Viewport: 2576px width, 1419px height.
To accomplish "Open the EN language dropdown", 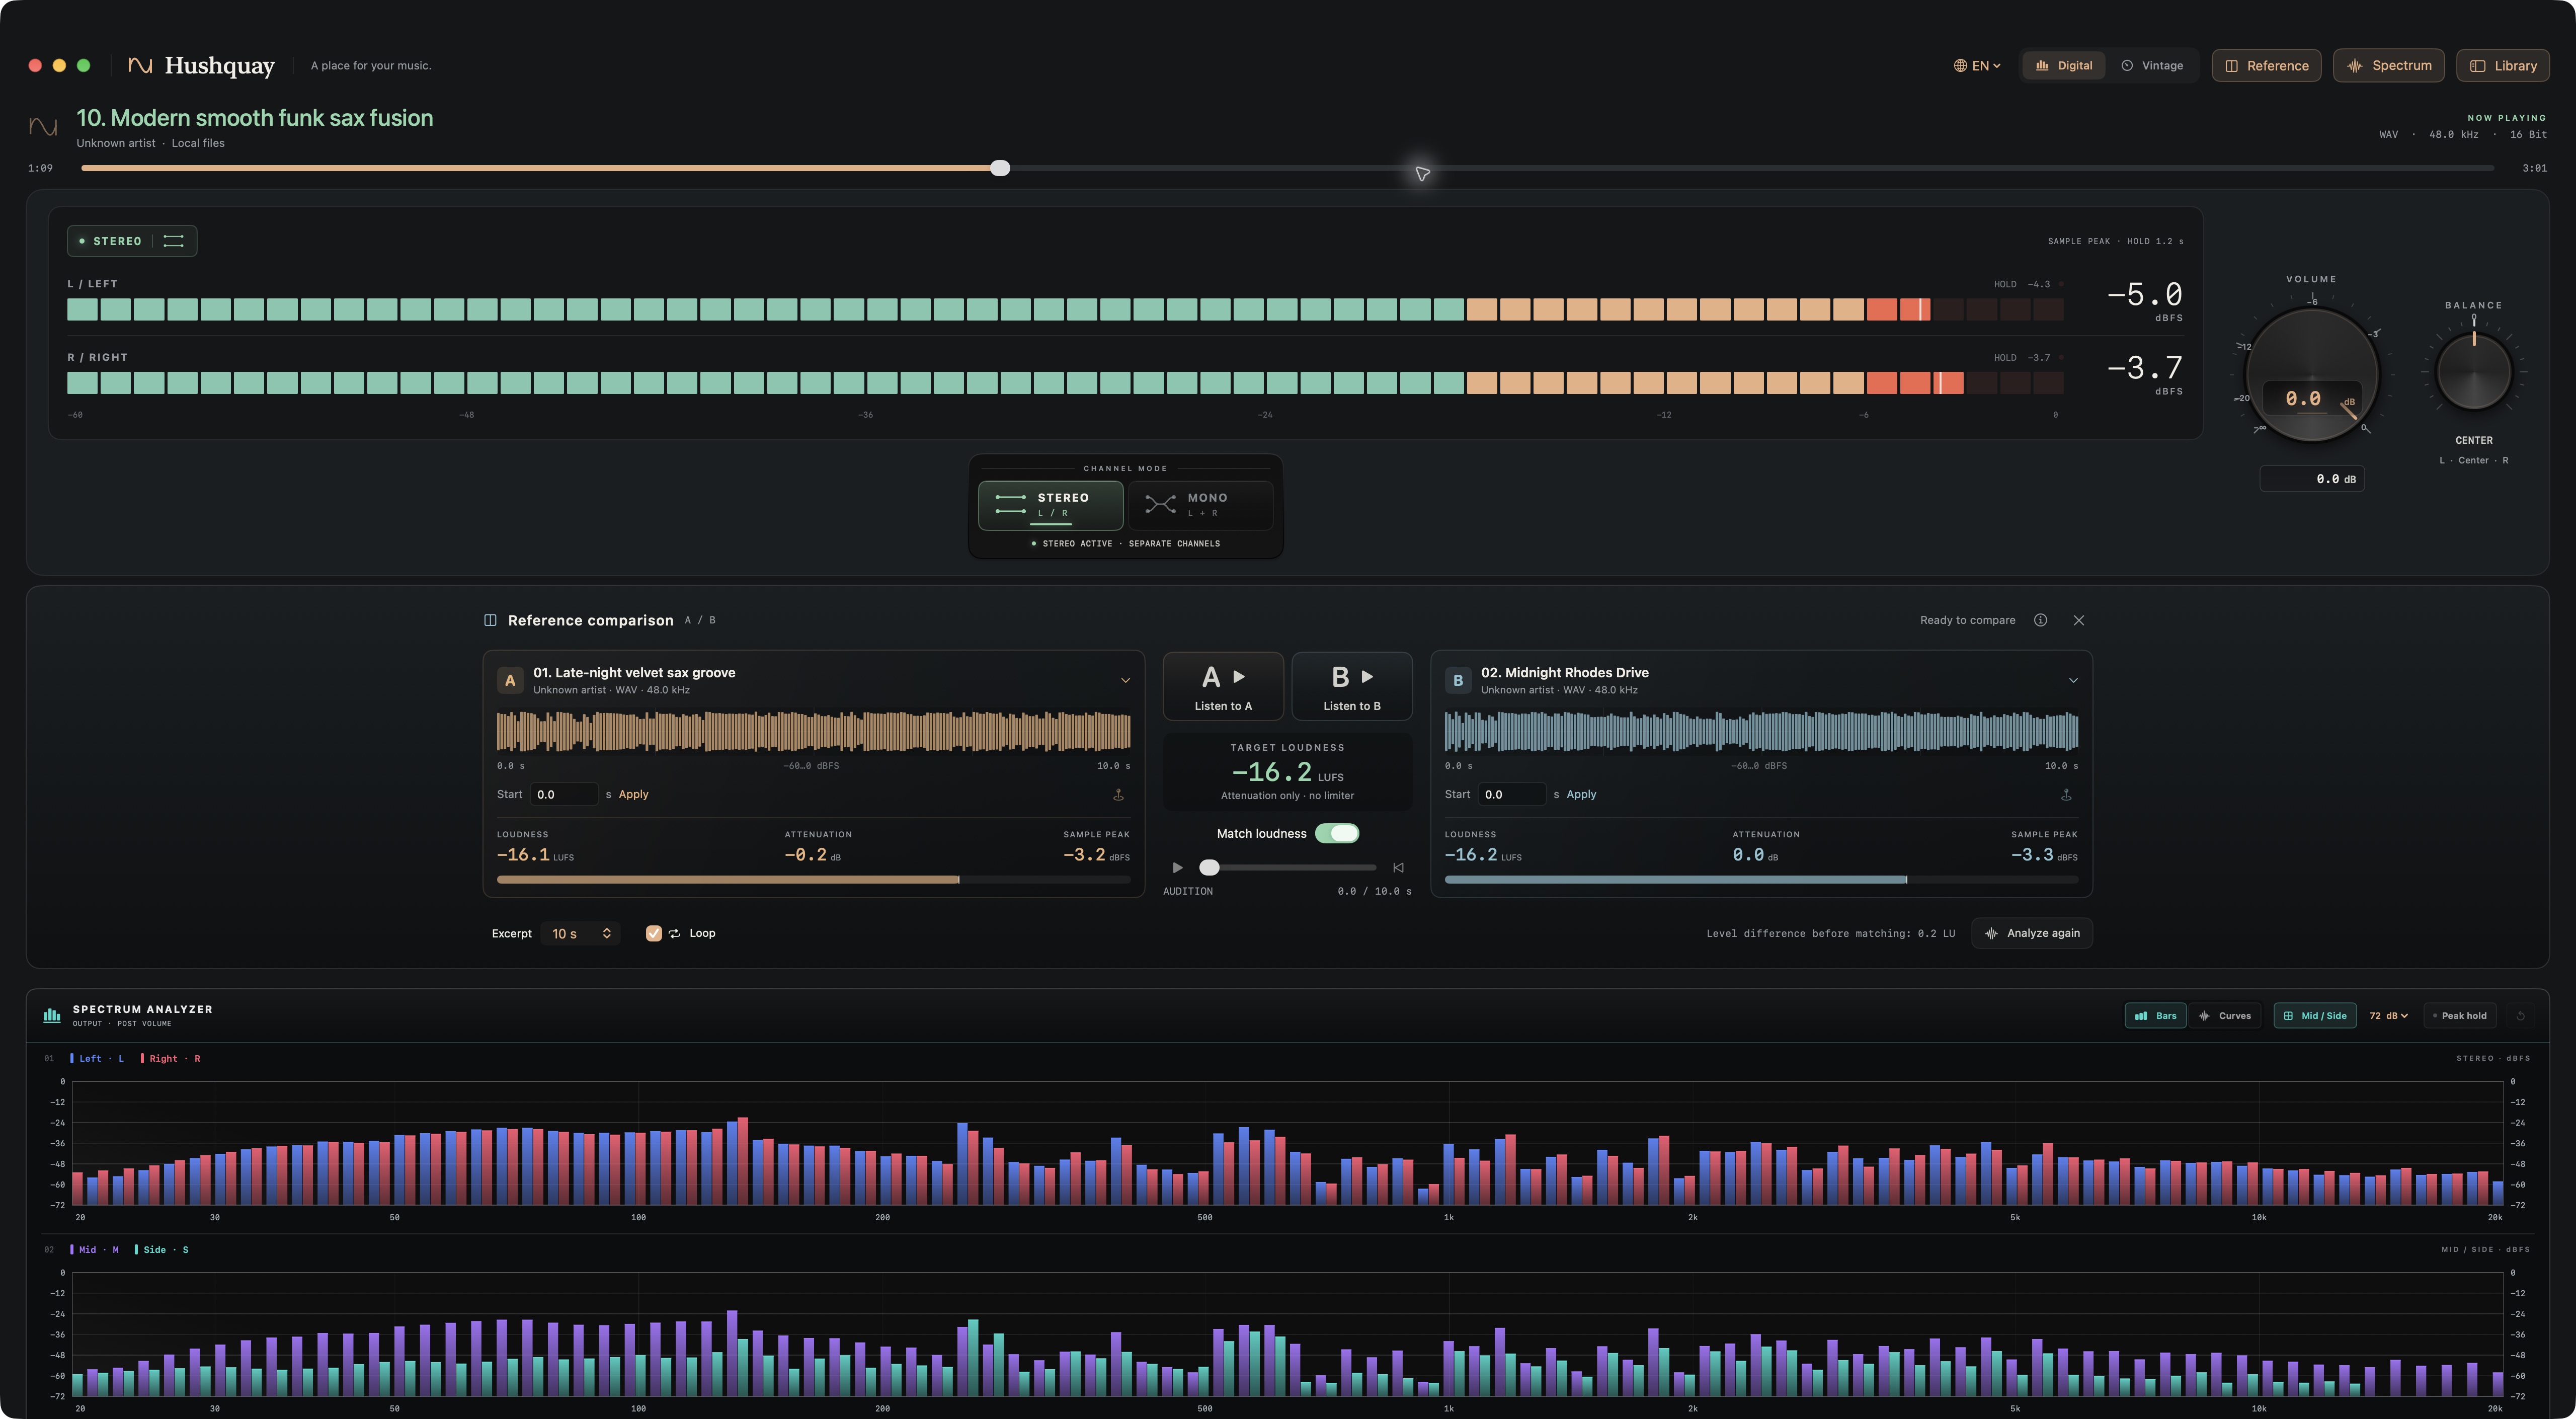I will pos(1977,66).
